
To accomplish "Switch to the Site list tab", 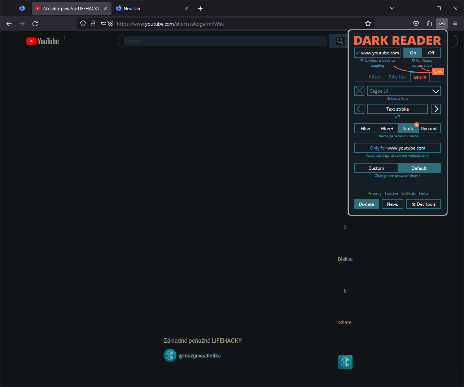I will coord(397,76).
